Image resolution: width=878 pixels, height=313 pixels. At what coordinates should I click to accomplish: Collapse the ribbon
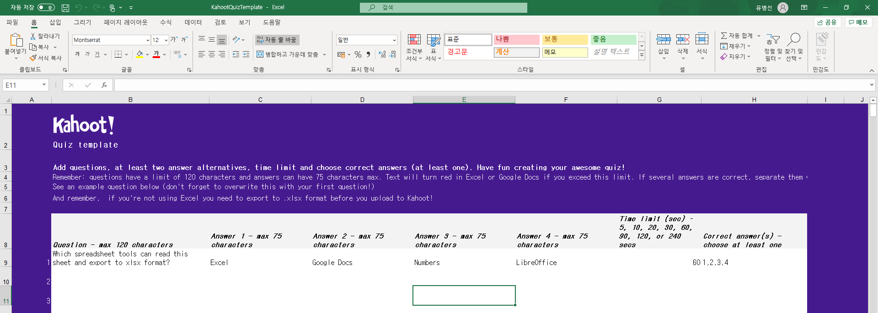point(872,70)
